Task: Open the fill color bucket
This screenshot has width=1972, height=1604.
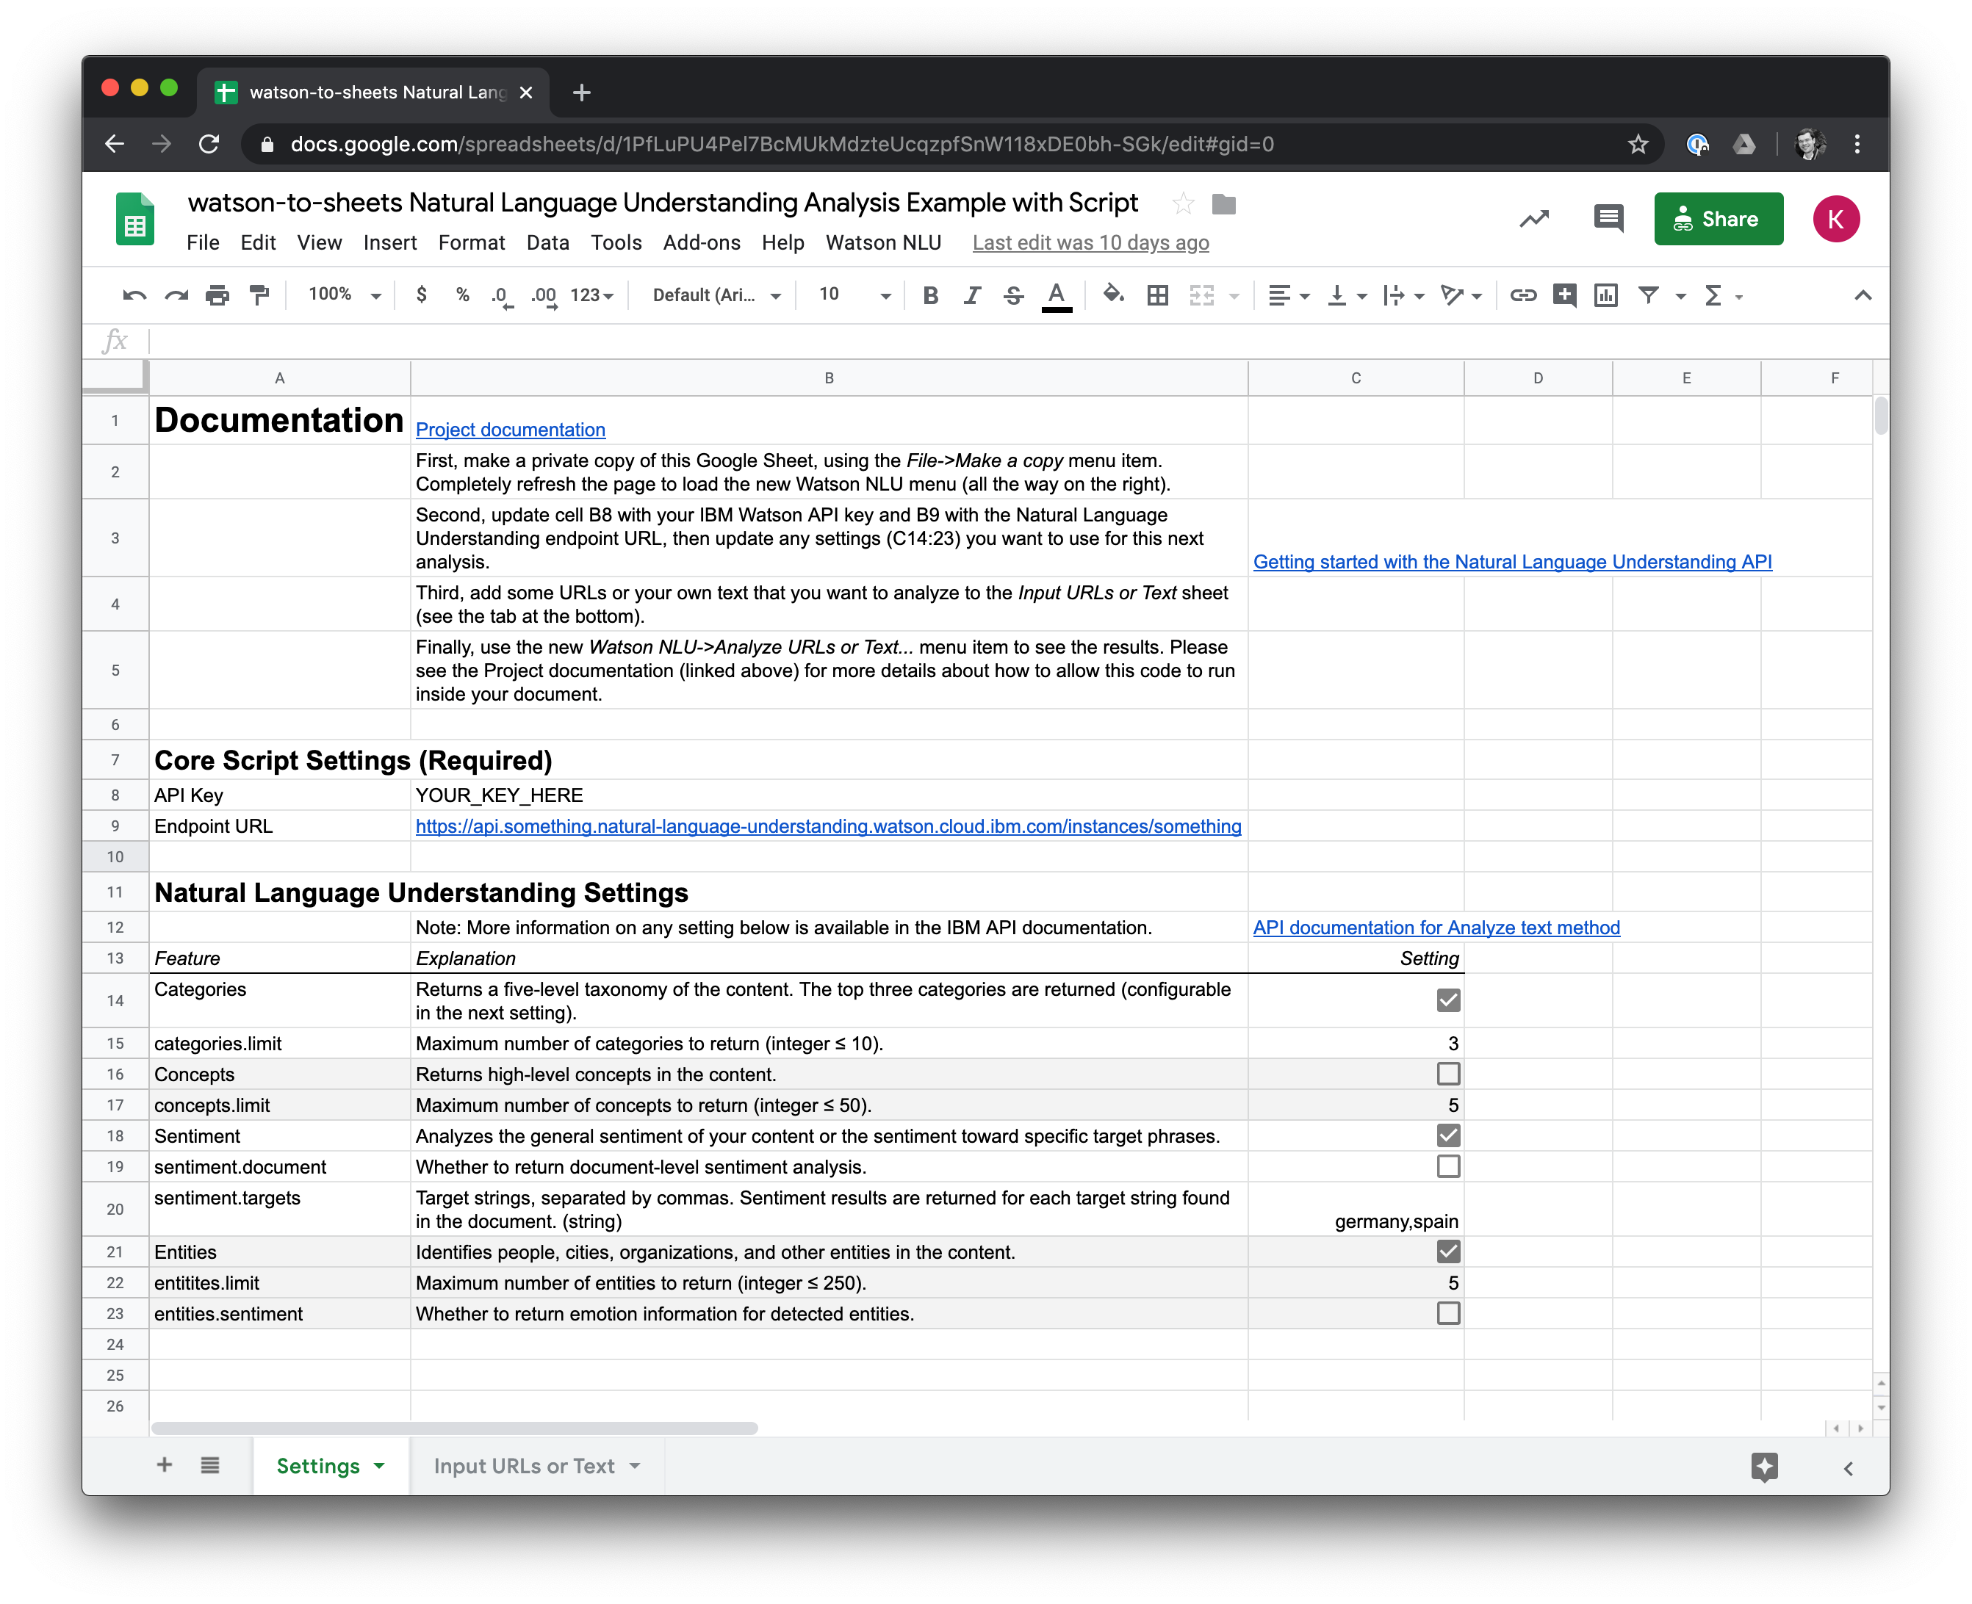Action: [1114, 295]
